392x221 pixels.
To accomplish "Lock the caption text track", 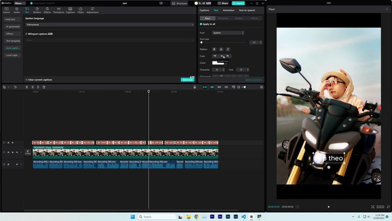I will tap(8, 143).
